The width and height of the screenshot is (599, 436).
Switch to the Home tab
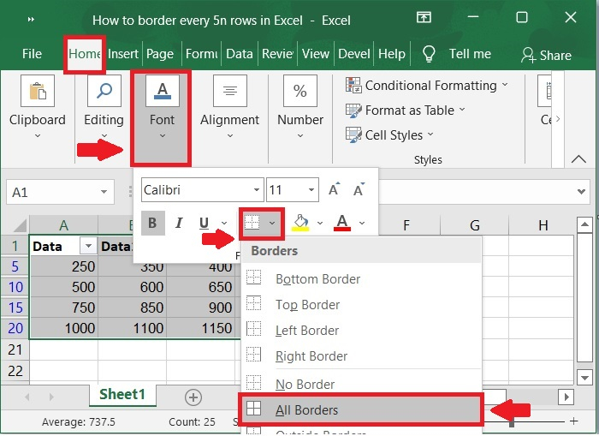click(85, 54)
